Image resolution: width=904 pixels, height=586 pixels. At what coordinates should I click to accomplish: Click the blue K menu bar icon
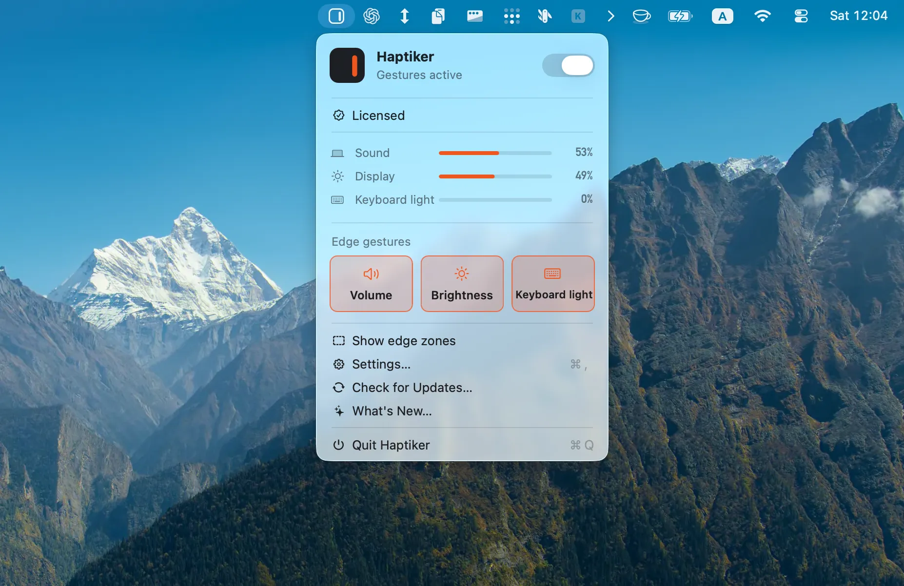pyautogui.click(x=578, y=16)
